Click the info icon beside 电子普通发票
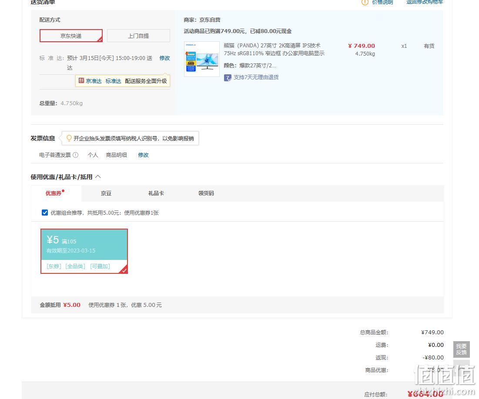This screenshot has height=399, width=479. click(x=75, y=155)
